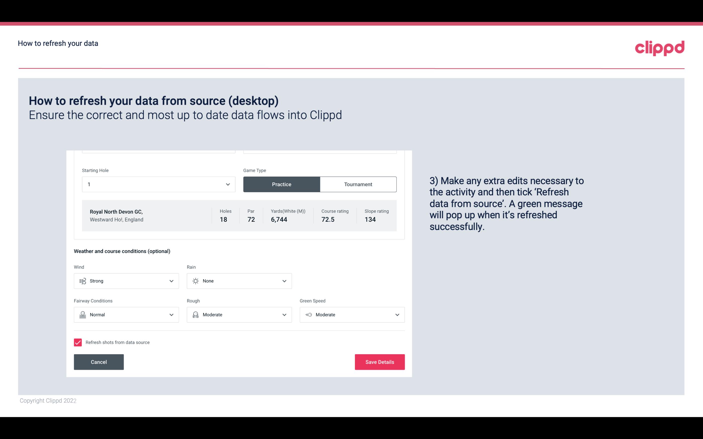Image resolution: width=703 pixels, height=439 pixels.
Task: Click Royal North Devon GC course entry
Action: [239, 215]
